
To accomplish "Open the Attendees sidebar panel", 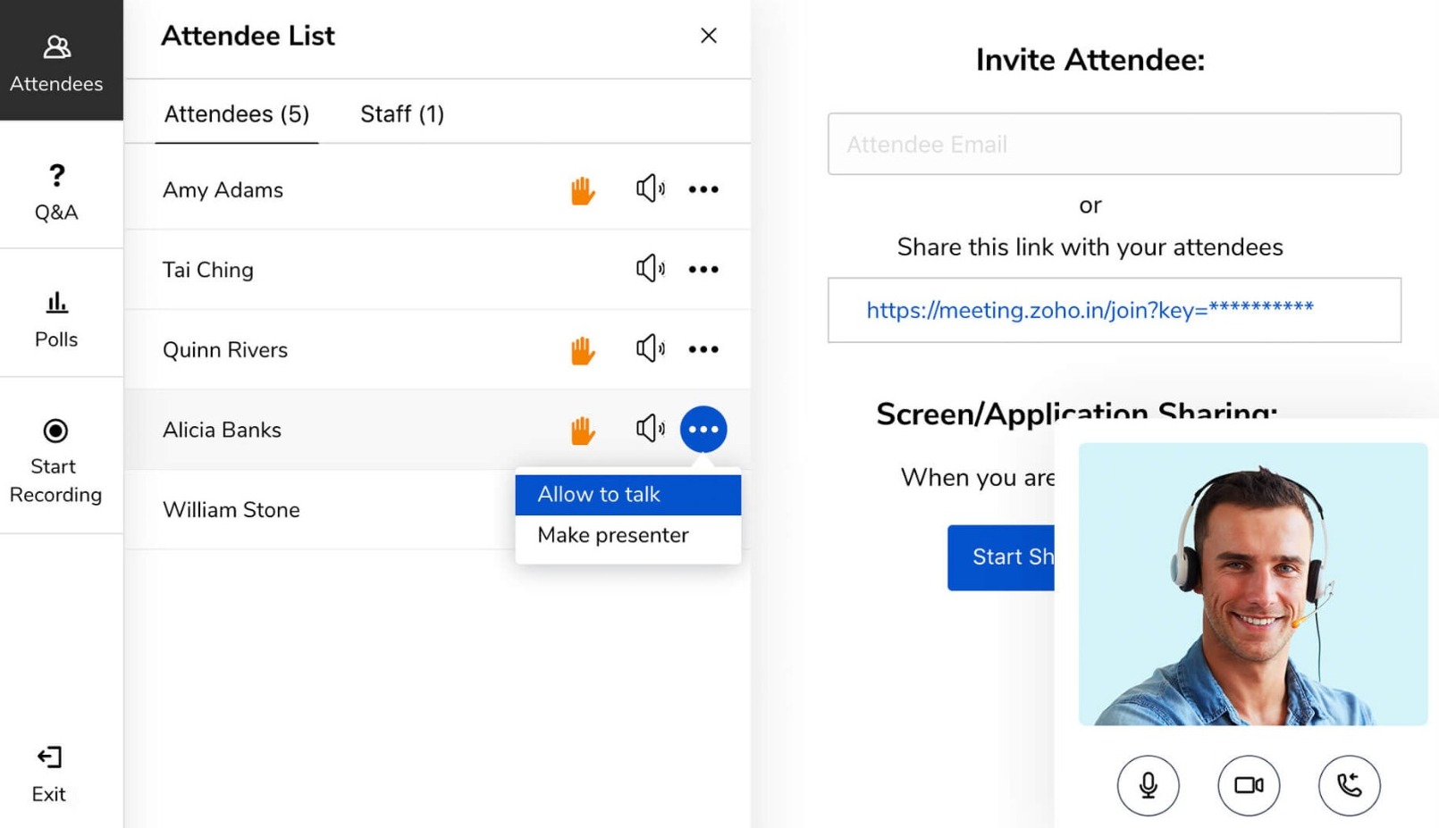I will pyautogui.click(x=56, y=63).
